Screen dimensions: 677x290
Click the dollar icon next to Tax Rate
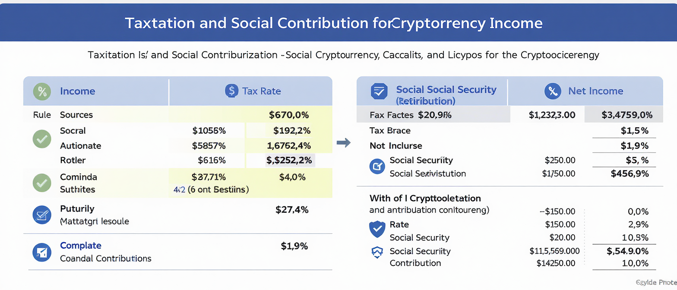[232, 91]
